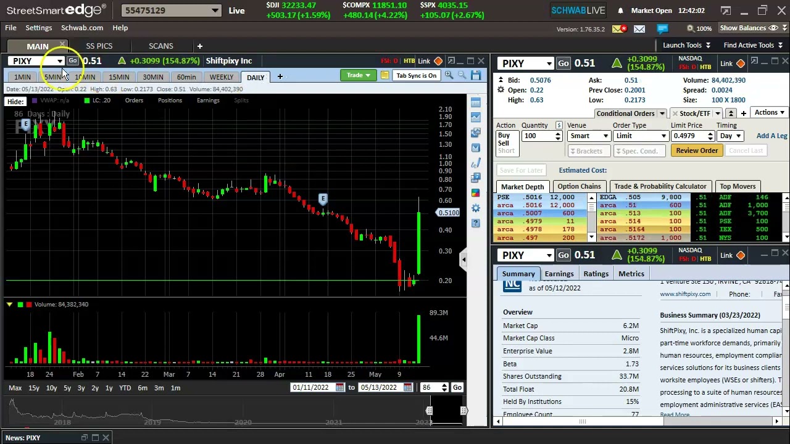
Task: Open the Order Type Limit dropdown
Action: 641,136
